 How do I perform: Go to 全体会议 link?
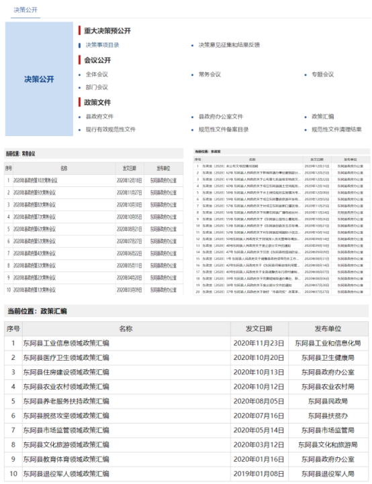click(x=97, y=74)
